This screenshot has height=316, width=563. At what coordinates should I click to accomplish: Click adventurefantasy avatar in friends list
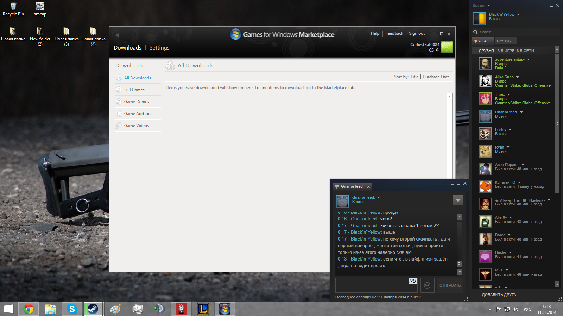485,64
